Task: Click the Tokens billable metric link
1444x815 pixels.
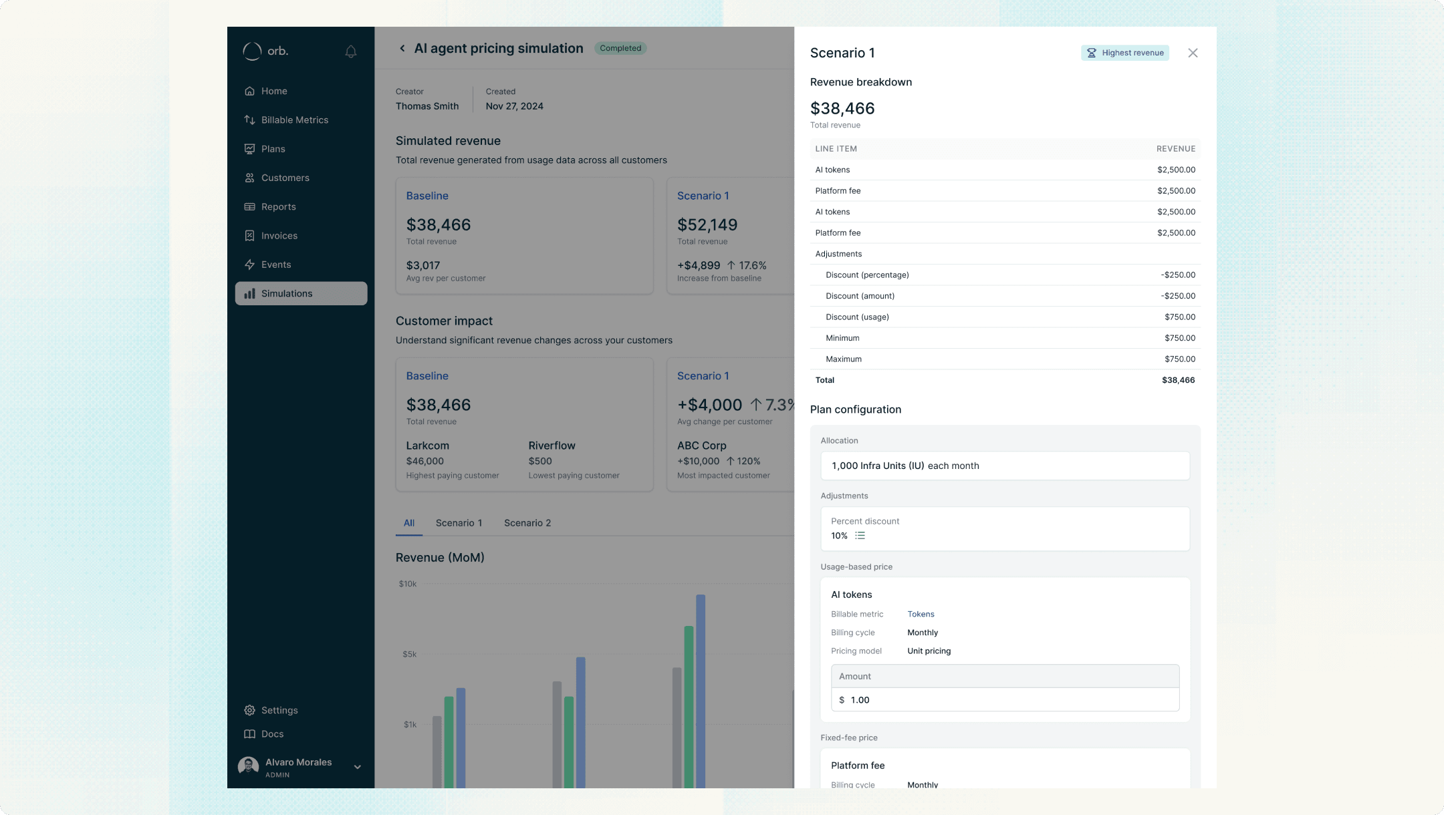Action: click(x=921, y=614)
